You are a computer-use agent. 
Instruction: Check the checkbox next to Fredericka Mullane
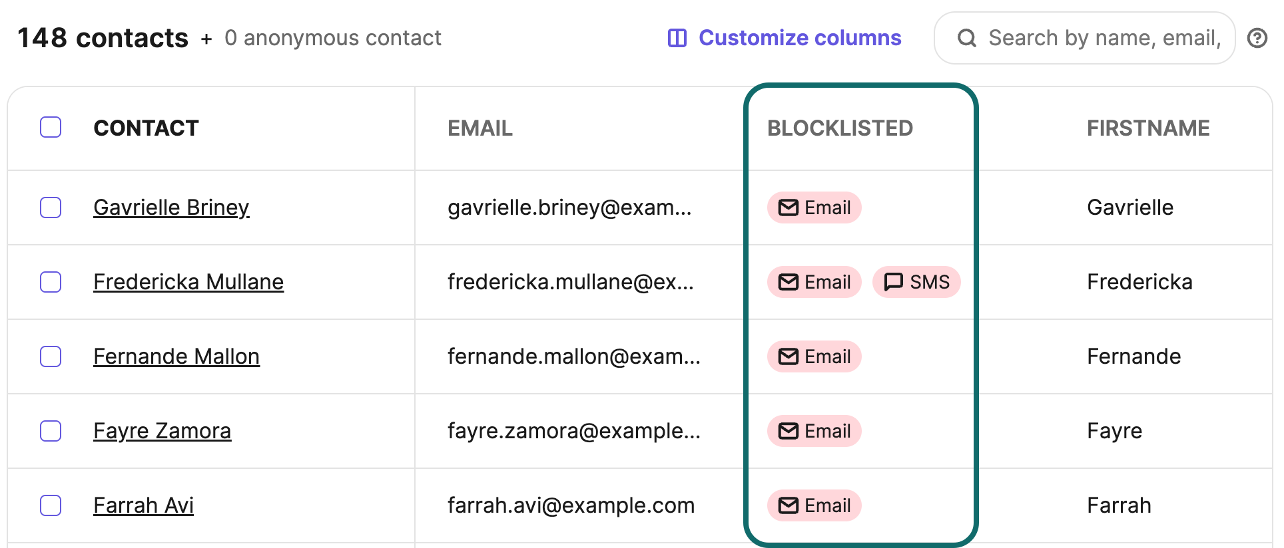point(51,282)
